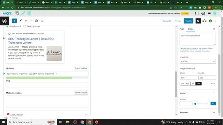The height and width of the screenshot is (125, 223).
Task: Redo the last editor change
Action: (x=31, y=21)
